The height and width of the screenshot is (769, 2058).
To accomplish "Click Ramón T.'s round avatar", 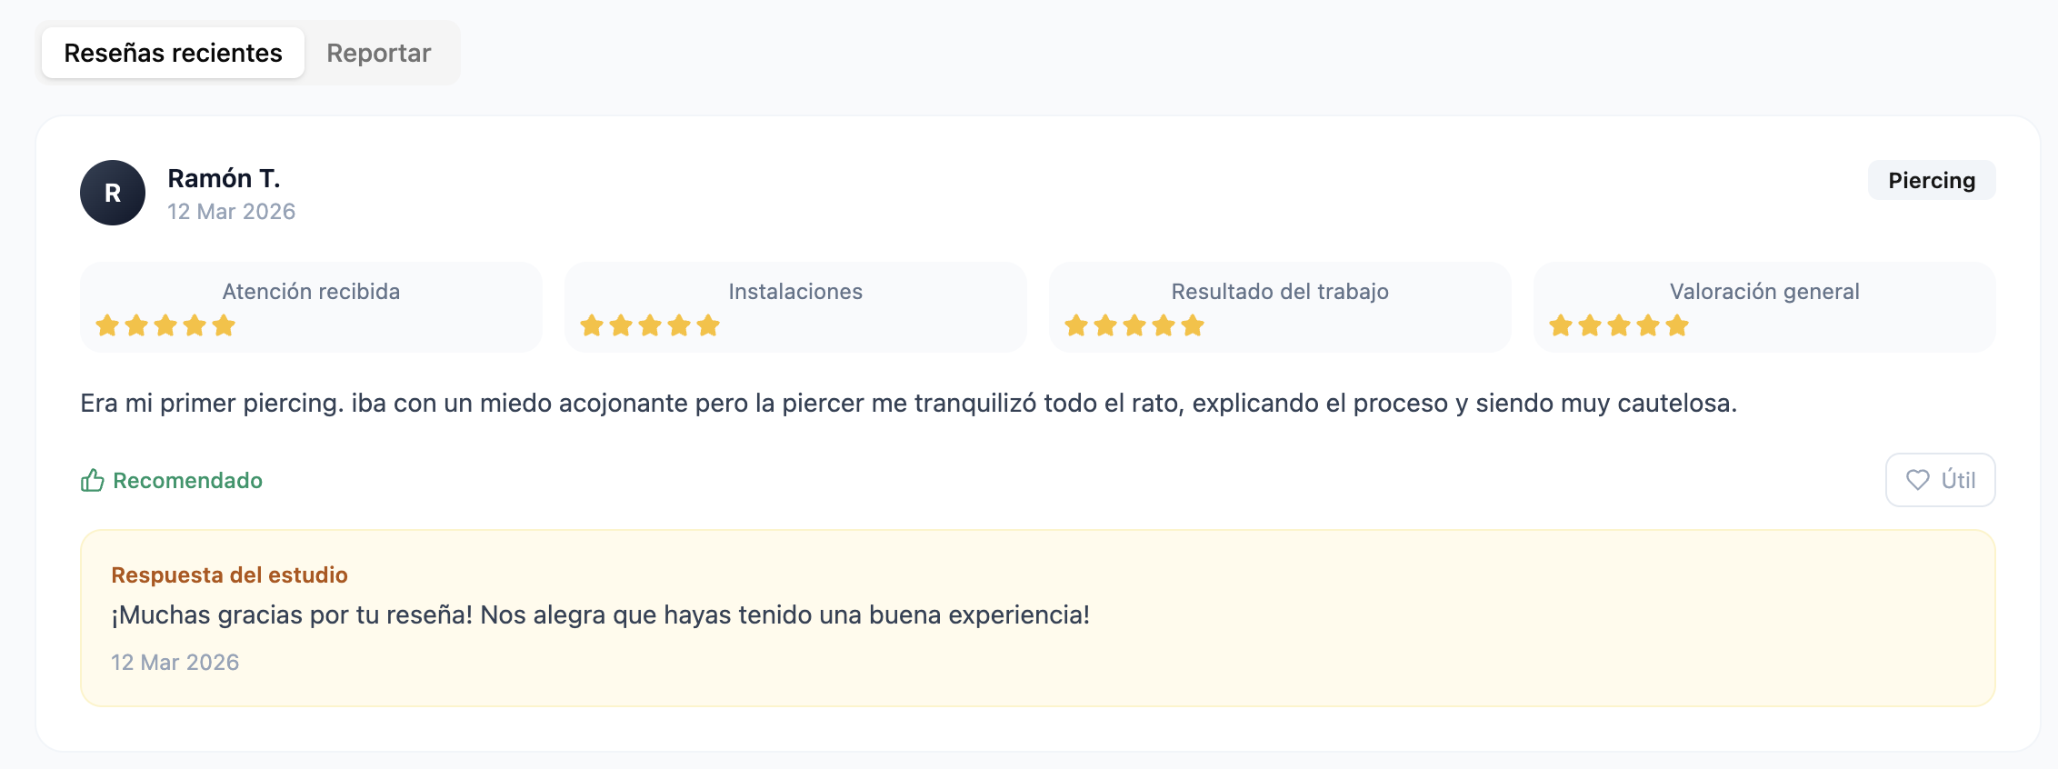I will (x=113, y=193).
